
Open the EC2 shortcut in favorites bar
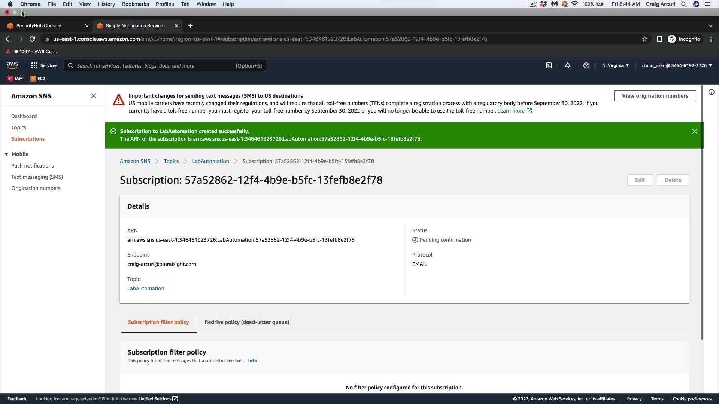point(37,79)
